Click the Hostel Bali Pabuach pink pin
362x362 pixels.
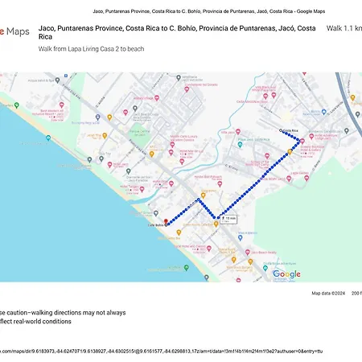pyautogui.click(x=220, y=184)
